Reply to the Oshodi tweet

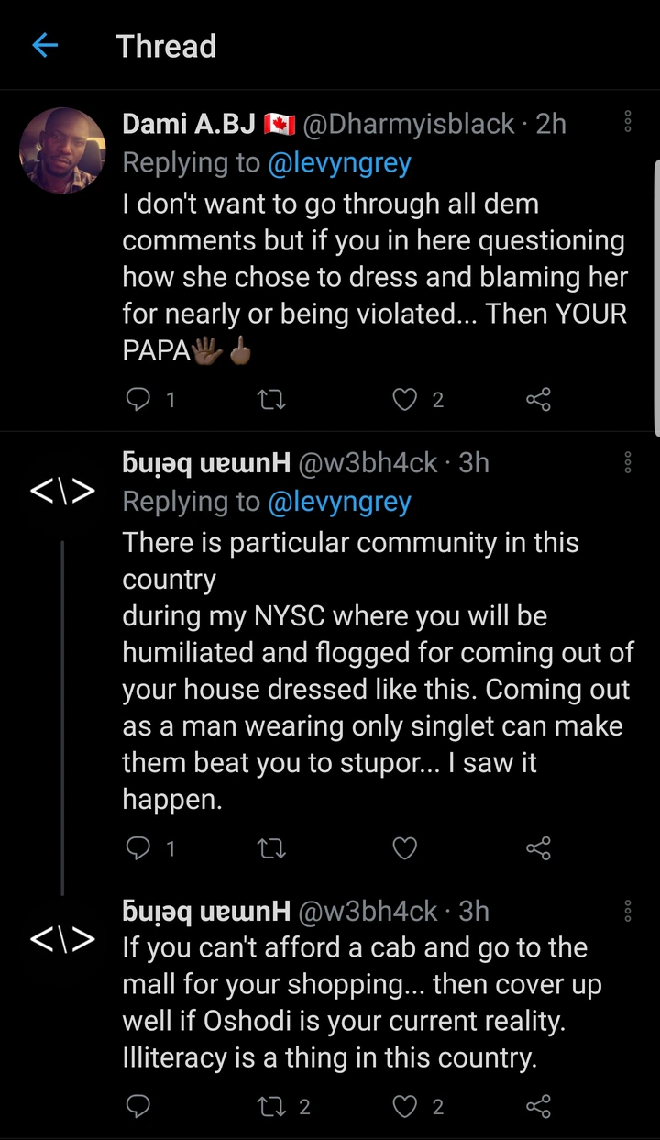(x=137, y=1106)
